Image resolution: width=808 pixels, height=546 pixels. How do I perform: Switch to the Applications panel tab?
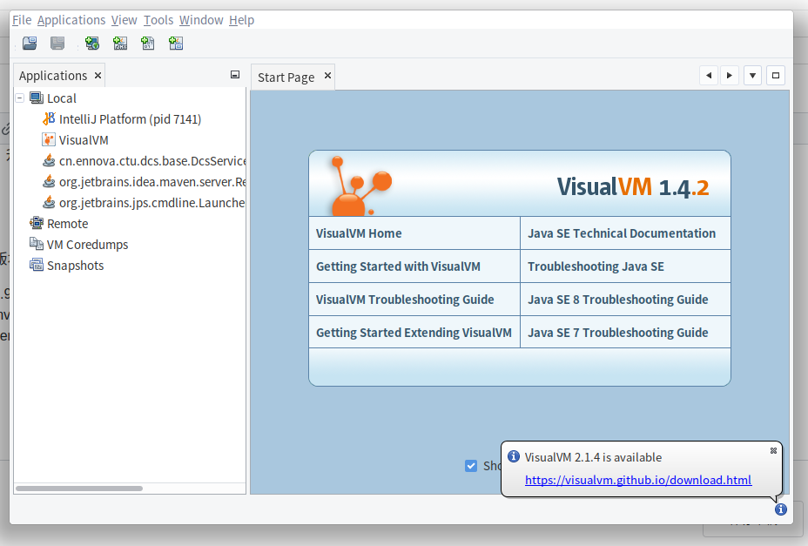53,76
